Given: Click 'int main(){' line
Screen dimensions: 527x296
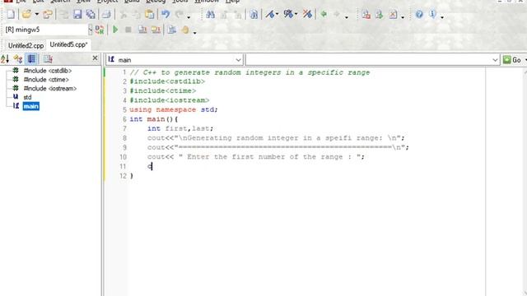Looking at the screenshot, I should coord(154,119).
